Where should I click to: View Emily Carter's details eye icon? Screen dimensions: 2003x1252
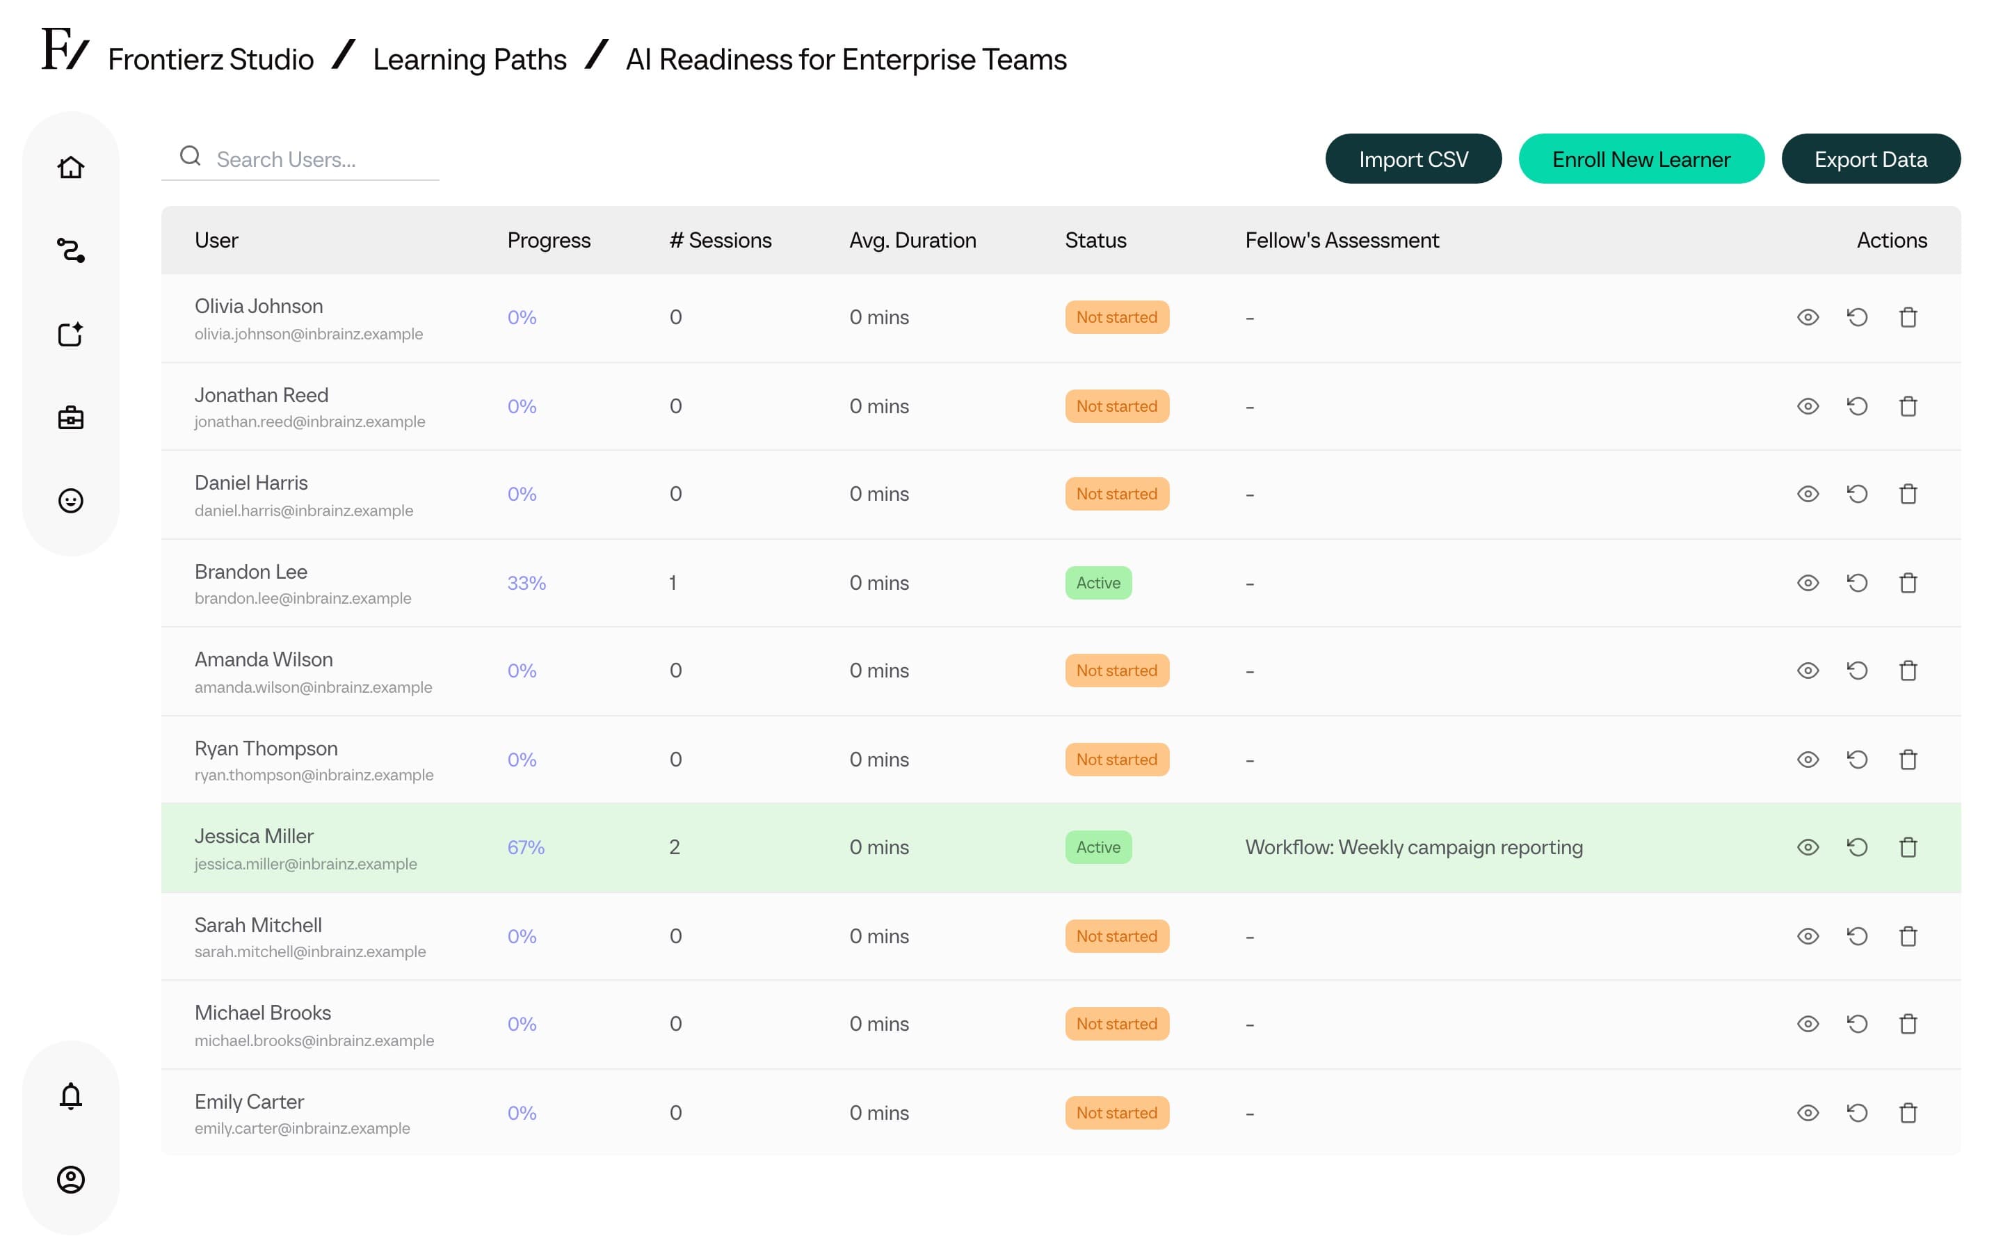pos(1808,1113)
